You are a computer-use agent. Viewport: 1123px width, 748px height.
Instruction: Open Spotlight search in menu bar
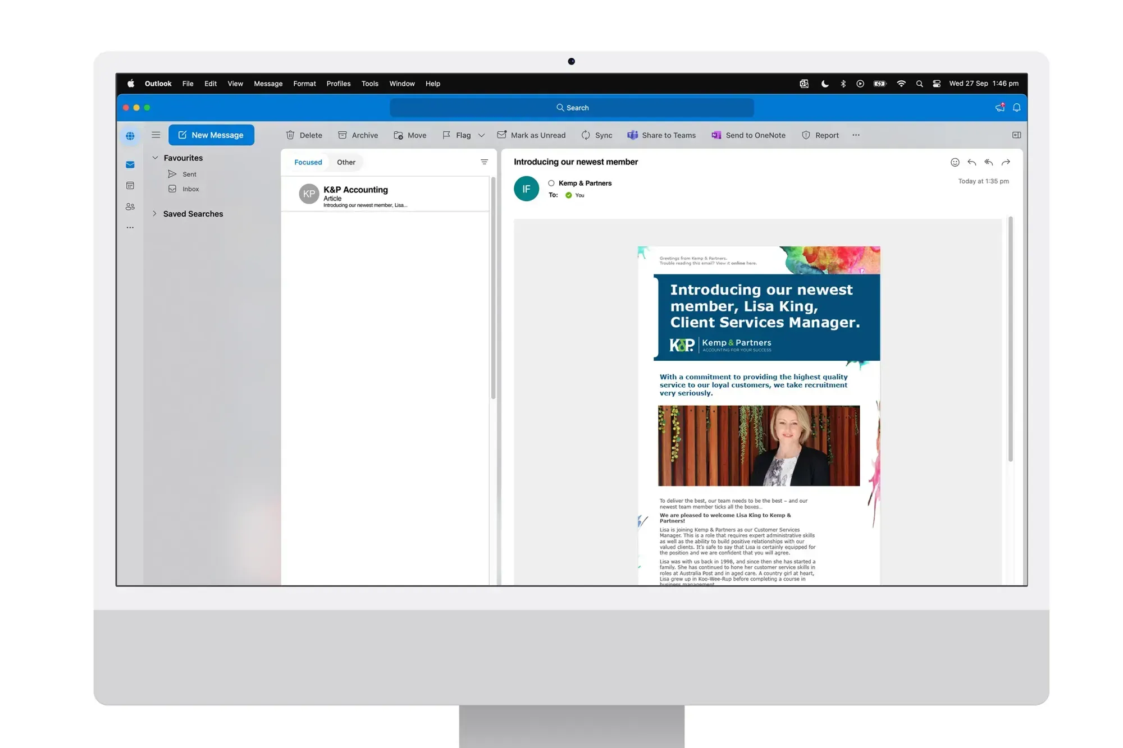(919, 84)
